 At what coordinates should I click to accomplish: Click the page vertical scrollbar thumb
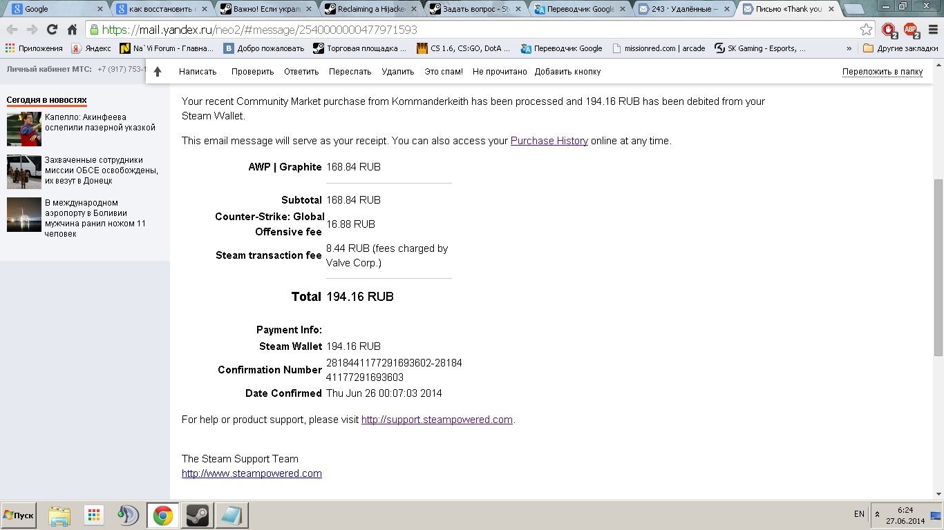click(938, 268)
